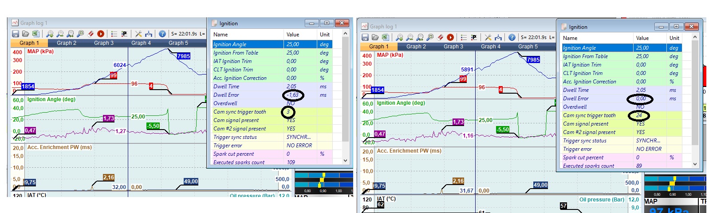Open Graph 5 tab in left window

tap(178, 43)
